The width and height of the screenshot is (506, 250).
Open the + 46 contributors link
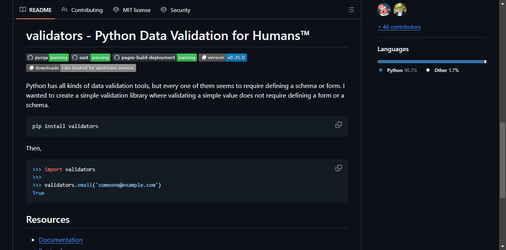pyautogui.click(x=399, y=27)
